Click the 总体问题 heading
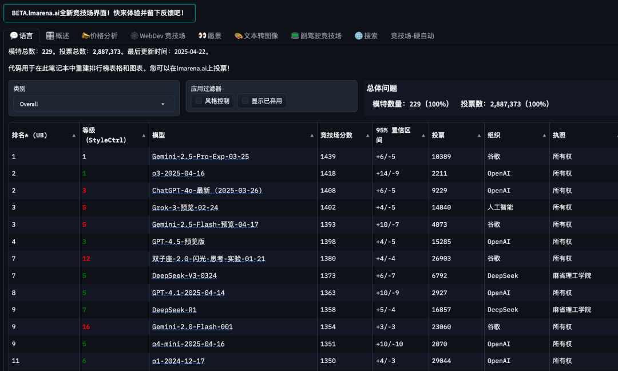618x371 pixels. click(x=382, y=88)
